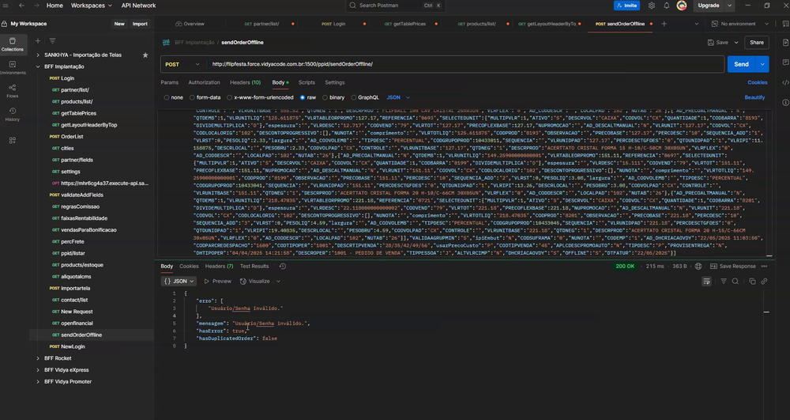Viewport: 790px width, 420px height.
Task: Open the user avatar menu
Action: tap(682, 6)
